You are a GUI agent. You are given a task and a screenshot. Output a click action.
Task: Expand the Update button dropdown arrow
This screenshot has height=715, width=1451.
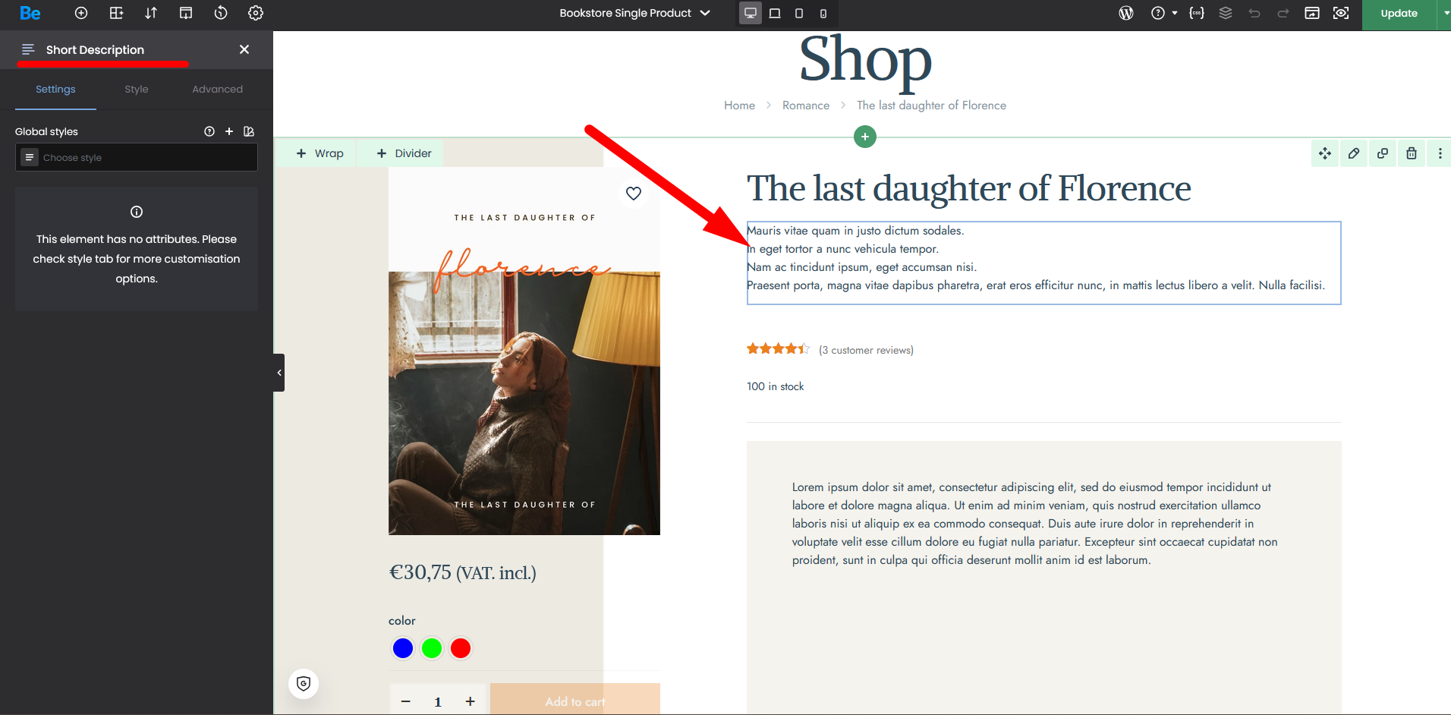[1445, 13]
